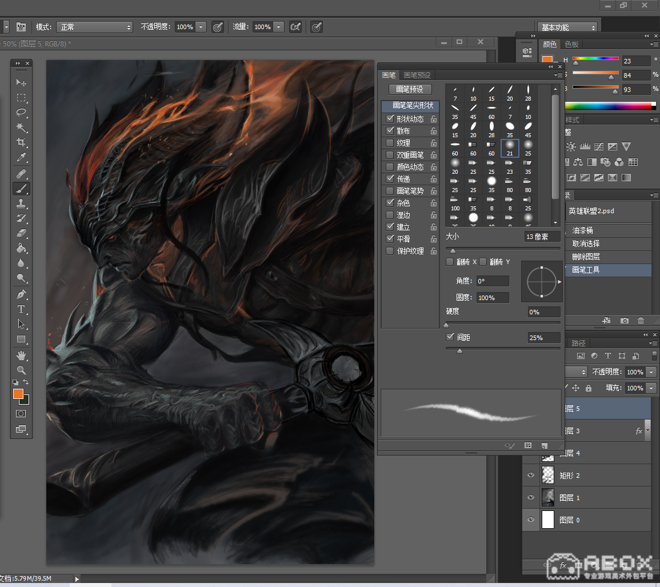660x587 pixels.
Task: Select the Magic Wand tool
Action: tap(21, 127)
